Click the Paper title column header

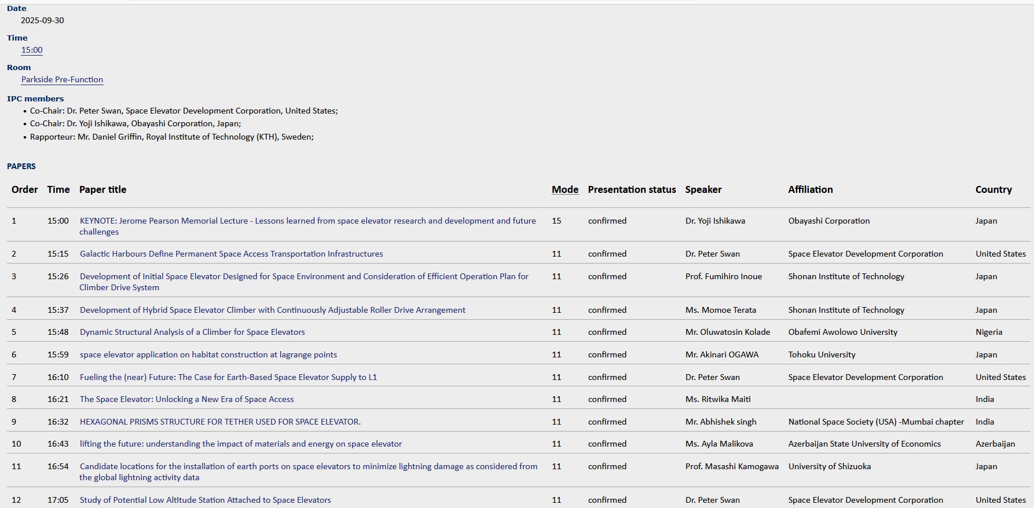click(x=102, y=189)
